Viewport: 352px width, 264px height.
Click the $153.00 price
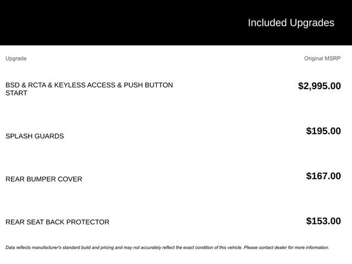coord(323,221)
